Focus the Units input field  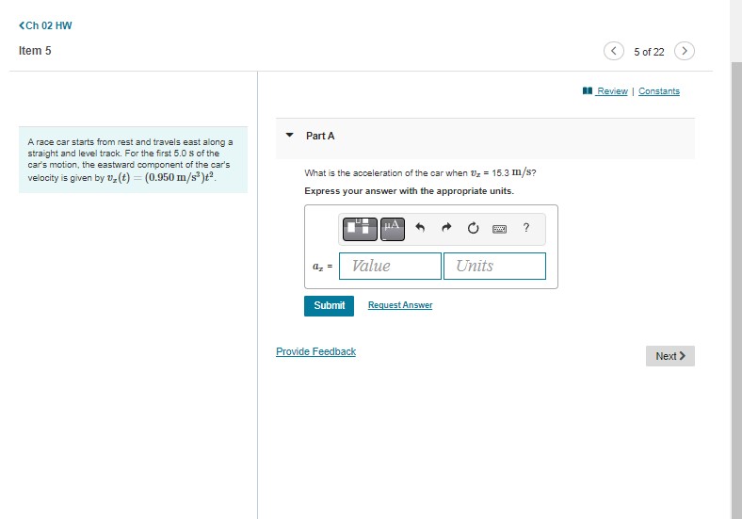coord(494,266)
